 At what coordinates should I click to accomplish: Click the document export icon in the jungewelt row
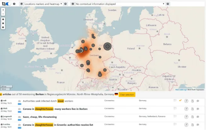(x=192, y=117)
